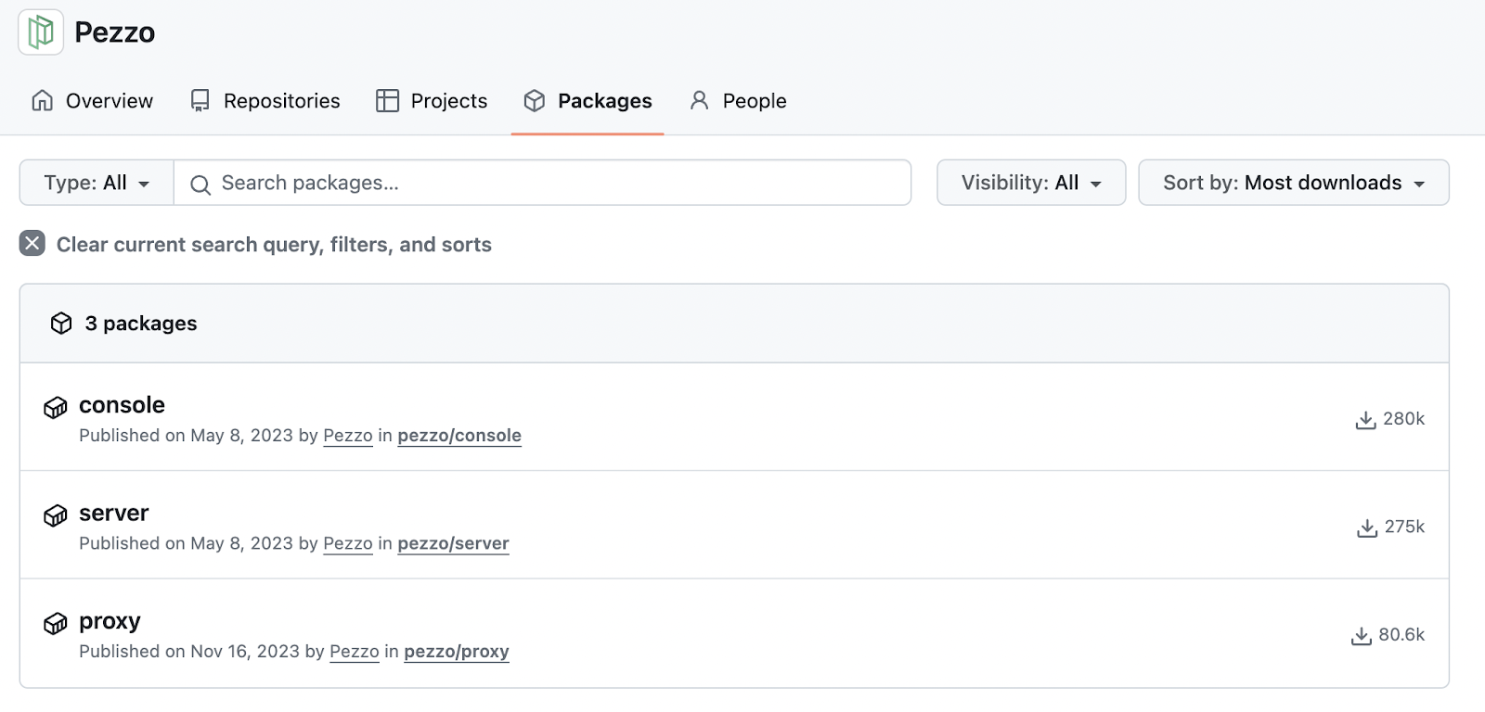Viewport: 1485px width, 712px height.
Task: Open the Overview tab
Action: pos(92,101)
